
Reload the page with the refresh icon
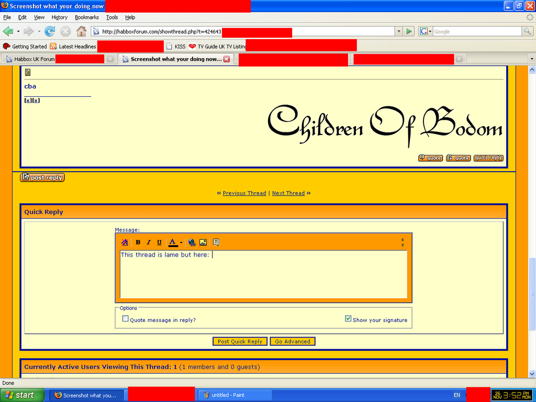click(50, 31)
